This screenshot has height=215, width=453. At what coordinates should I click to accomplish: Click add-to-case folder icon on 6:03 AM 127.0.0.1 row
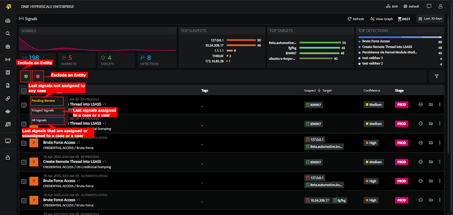click(431, 181)
